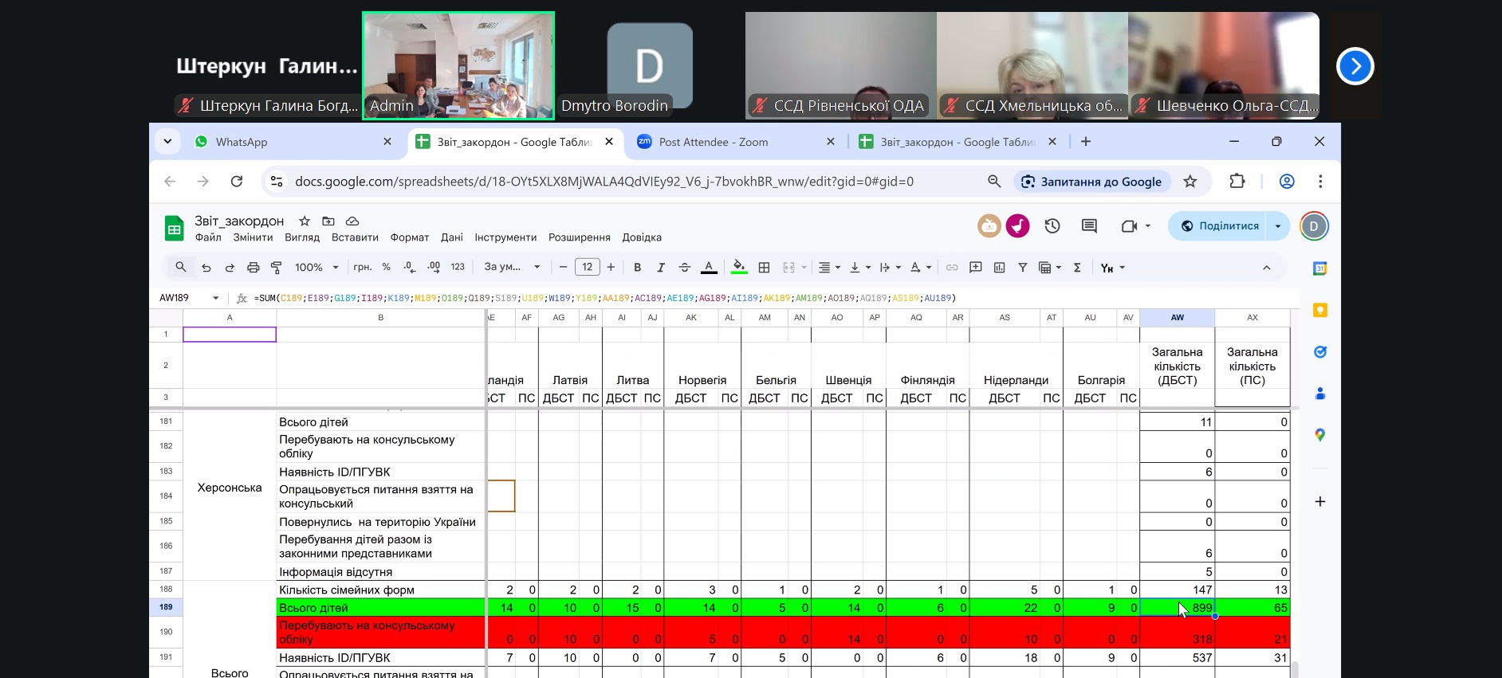
Task: Create a filter with funnel icon
Action: pos(1022,268)
